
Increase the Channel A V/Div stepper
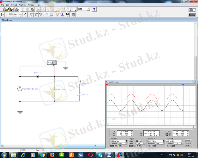164,140
